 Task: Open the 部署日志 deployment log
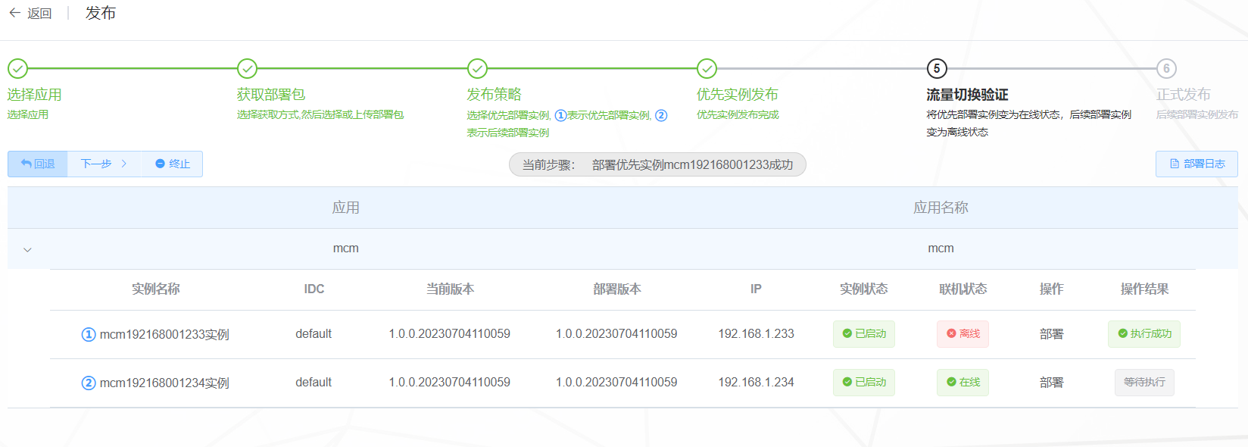click(x=1197, y=164)
